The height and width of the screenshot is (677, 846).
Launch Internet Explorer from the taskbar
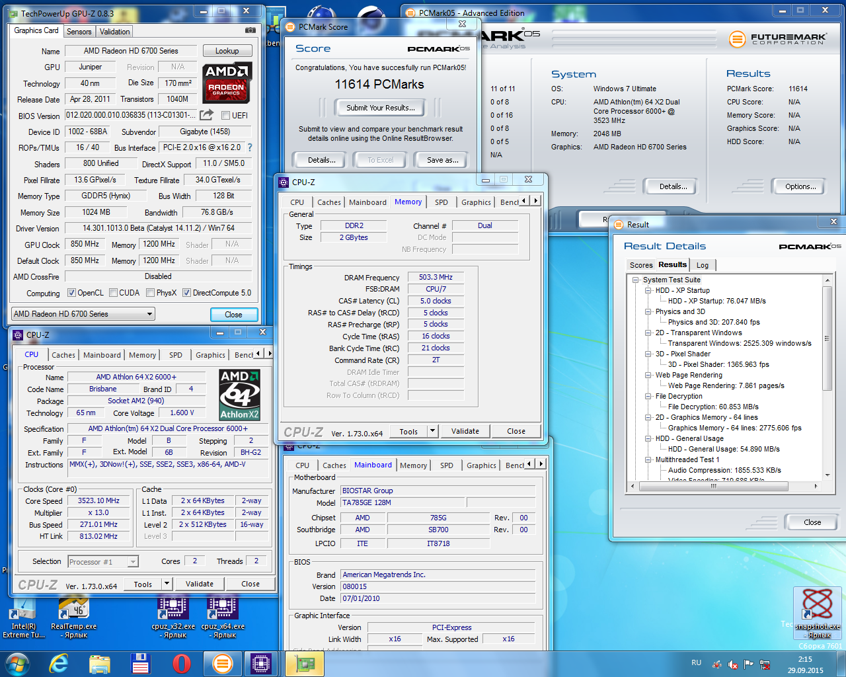coord(59,664)
